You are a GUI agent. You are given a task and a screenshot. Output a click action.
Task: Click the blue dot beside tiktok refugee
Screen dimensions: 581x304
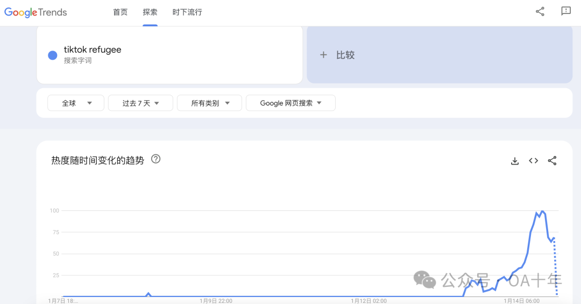point(53,55)
